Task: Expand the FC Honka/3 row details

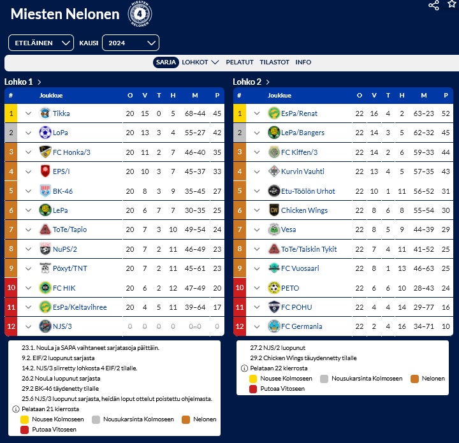Action: click(x=28, y=152)
